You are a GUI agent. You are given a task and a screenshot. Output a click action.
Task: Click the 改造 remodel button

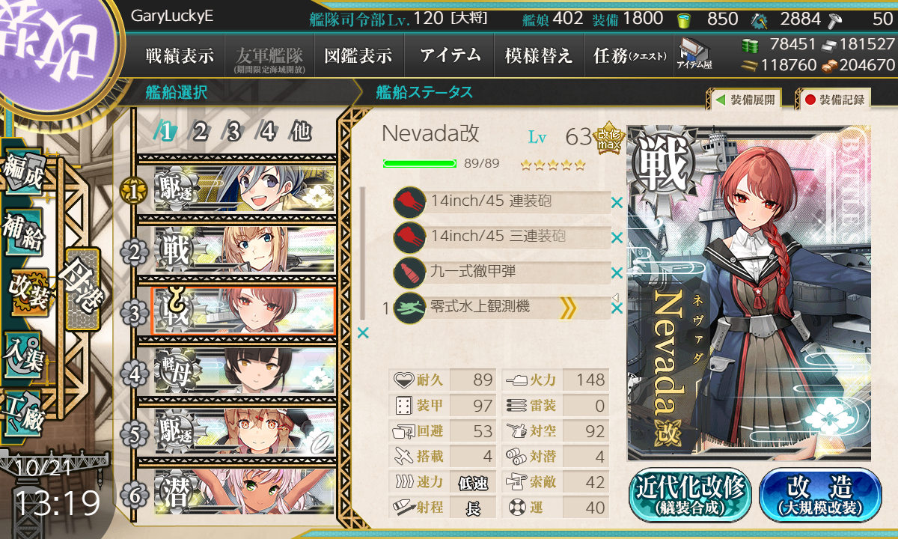pyautogui.click(x=820, y=495)
